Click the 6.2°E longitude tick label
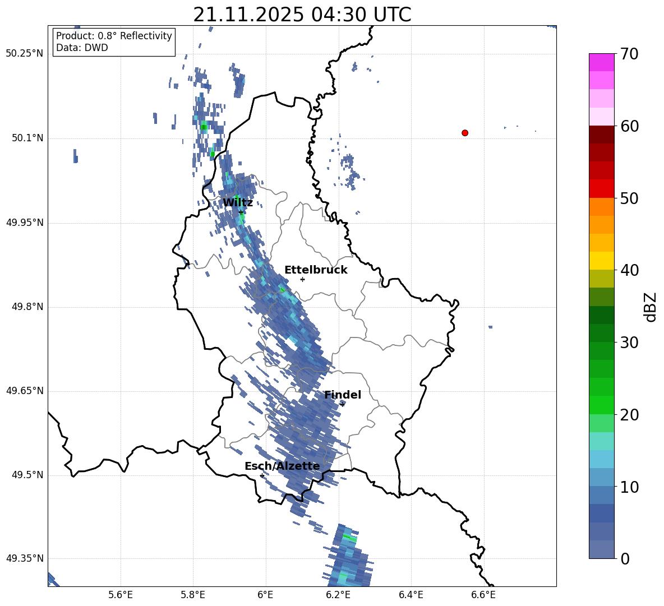The image size is (664, 606). point(338,595)
